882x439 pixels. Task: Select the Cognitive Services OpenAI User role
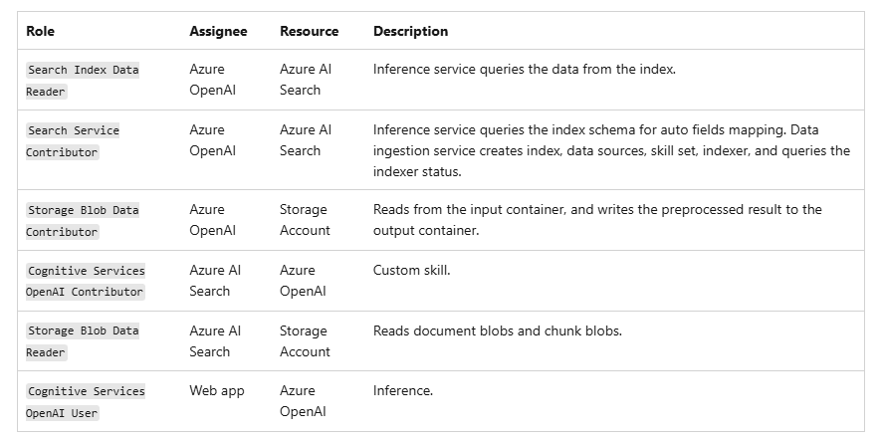pyautogui.click(x=86, y=402)
